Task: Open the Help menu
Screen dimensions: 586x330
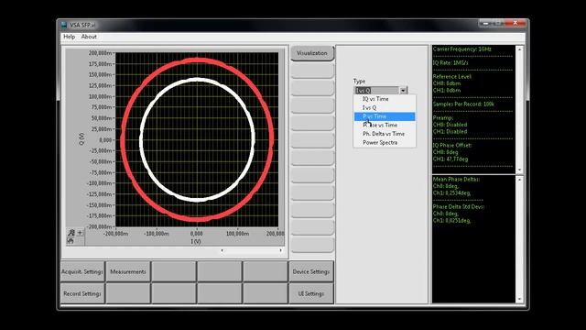Action: [x=70, y=37]
